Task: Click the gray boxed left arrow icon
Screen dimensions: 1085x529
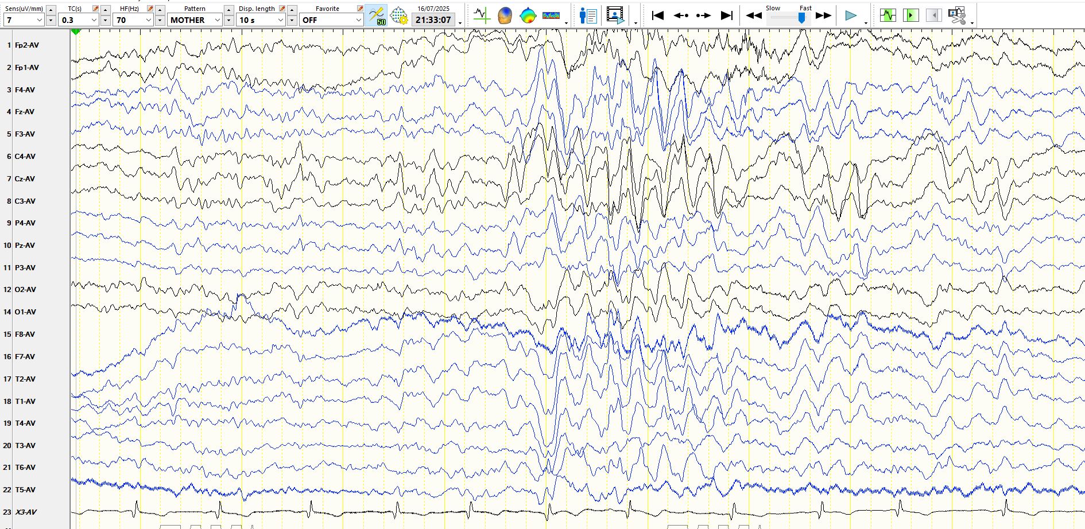Action: point(933,15)
